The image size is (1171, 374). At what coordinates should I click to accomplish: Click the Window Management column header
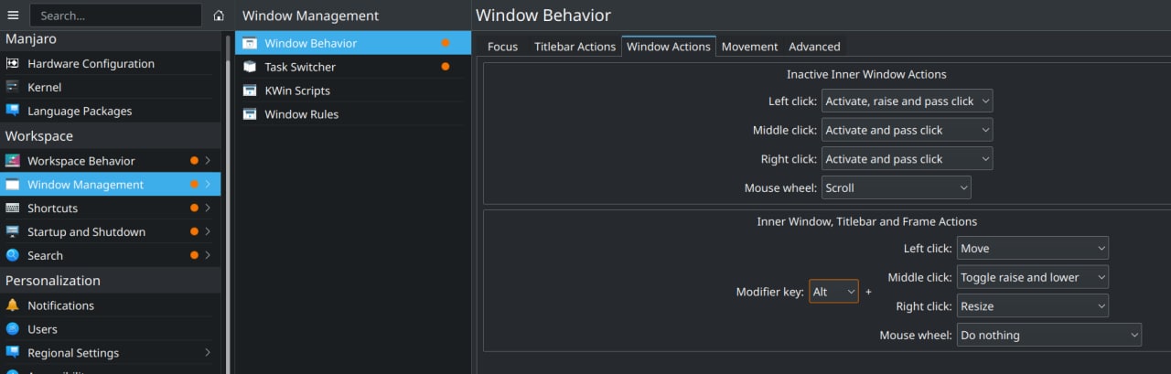pos(310,16)
